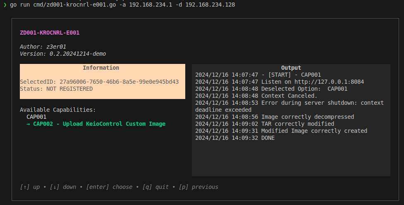Image resolution: width=404 pixels, height=205 pixels.
Task: Click the go run command line
Action: 122,5
